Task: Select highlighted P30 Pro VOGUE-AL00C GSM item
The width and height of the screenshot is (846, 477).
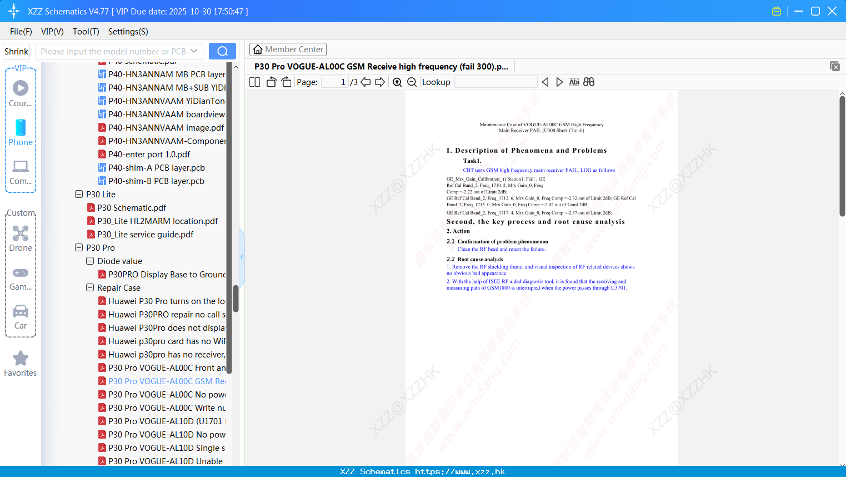Action: point(162,381)
